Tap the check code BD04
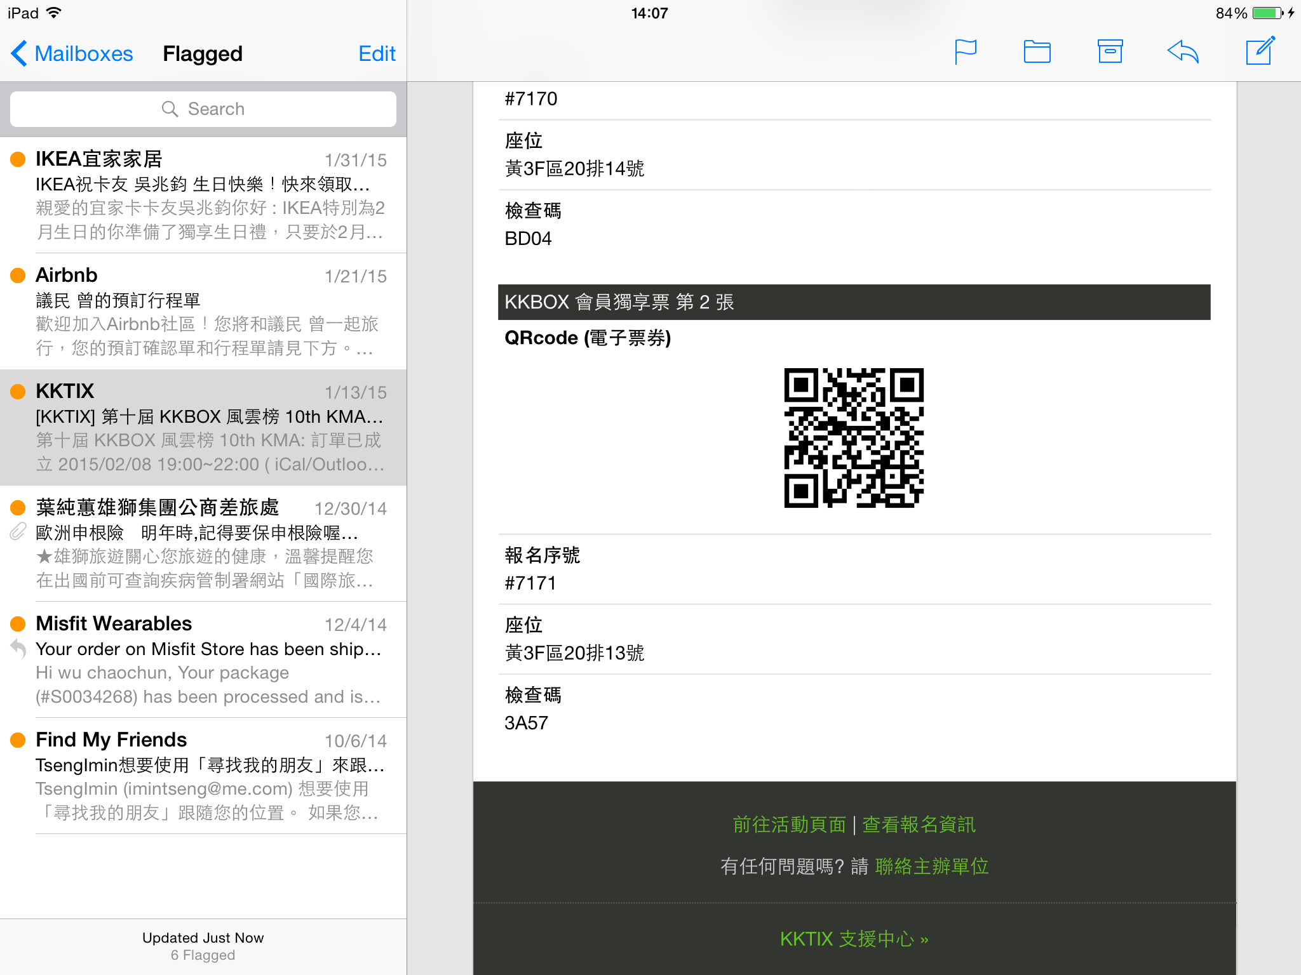 [x=528, y=239]
